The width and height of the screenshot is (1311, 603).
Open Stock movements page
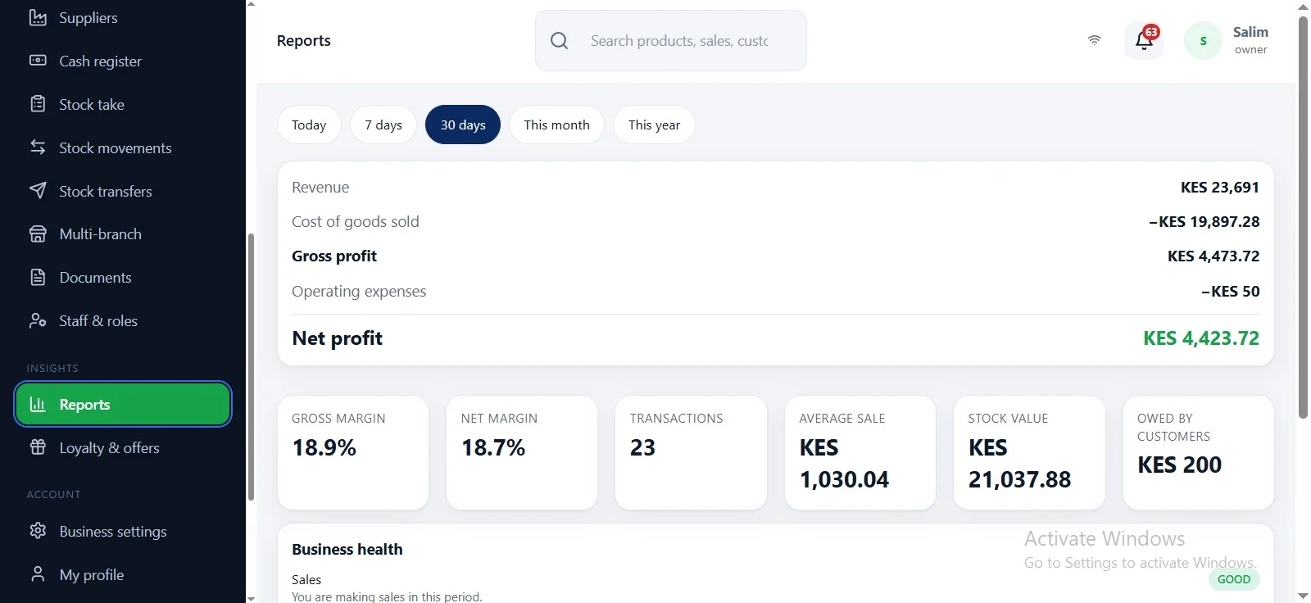(123, 147)
